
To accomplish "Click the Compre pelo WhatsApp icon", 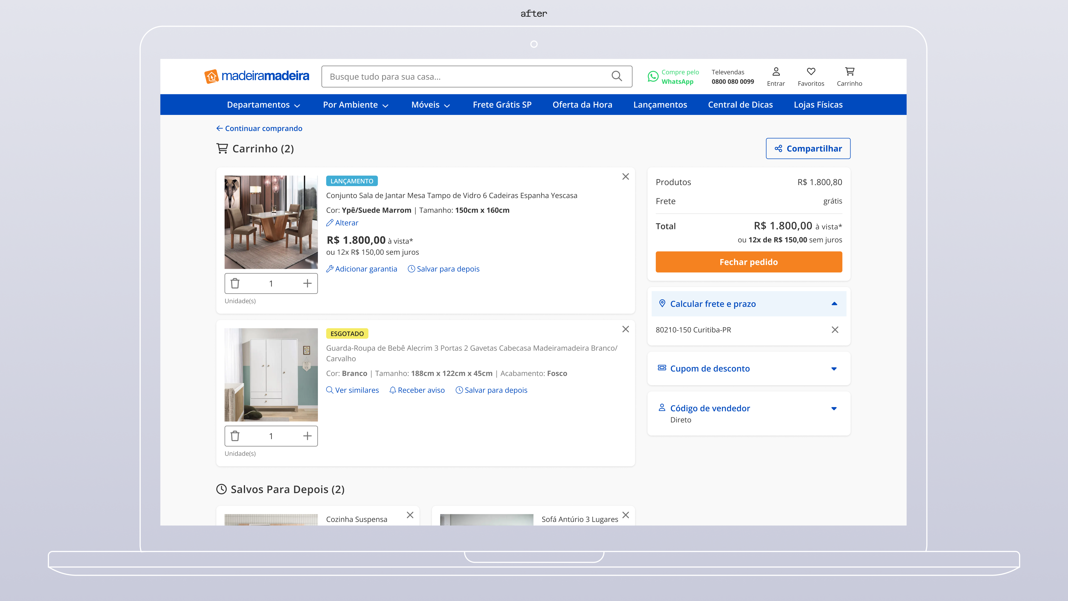I will [x=652, y=76].
